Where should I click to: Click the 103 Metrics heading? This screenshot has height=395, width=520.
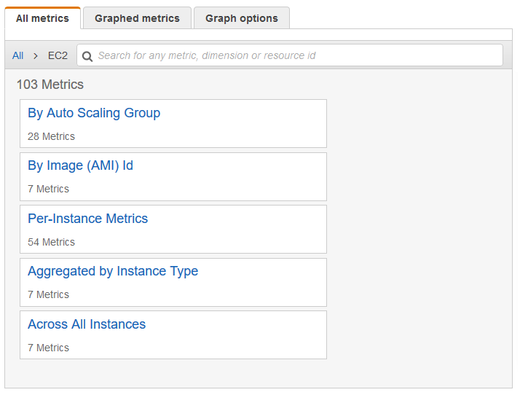tap(50, 85)
